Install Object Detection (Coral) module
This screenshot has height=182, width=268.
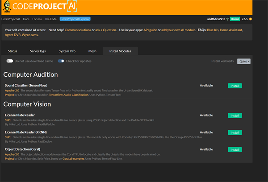[x=235, y=149]
